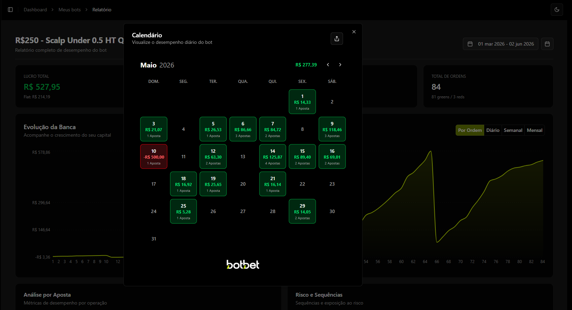This screenshot has width=572, height=310.
Task: Open Meus bots breadcrumb link
Action: click(x=70, y=10)
